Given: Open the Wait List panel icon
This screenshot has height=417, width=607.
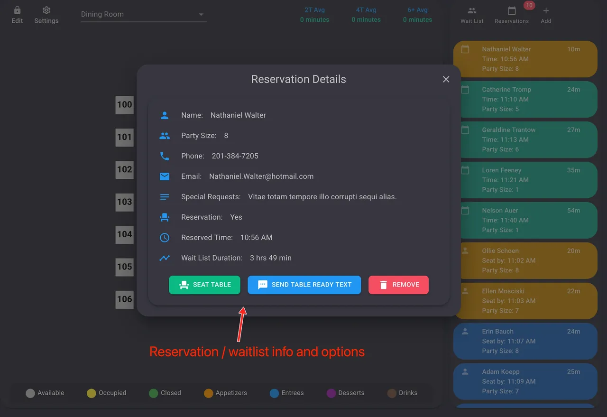Looking at the screenshot, I should coord(472,11).
